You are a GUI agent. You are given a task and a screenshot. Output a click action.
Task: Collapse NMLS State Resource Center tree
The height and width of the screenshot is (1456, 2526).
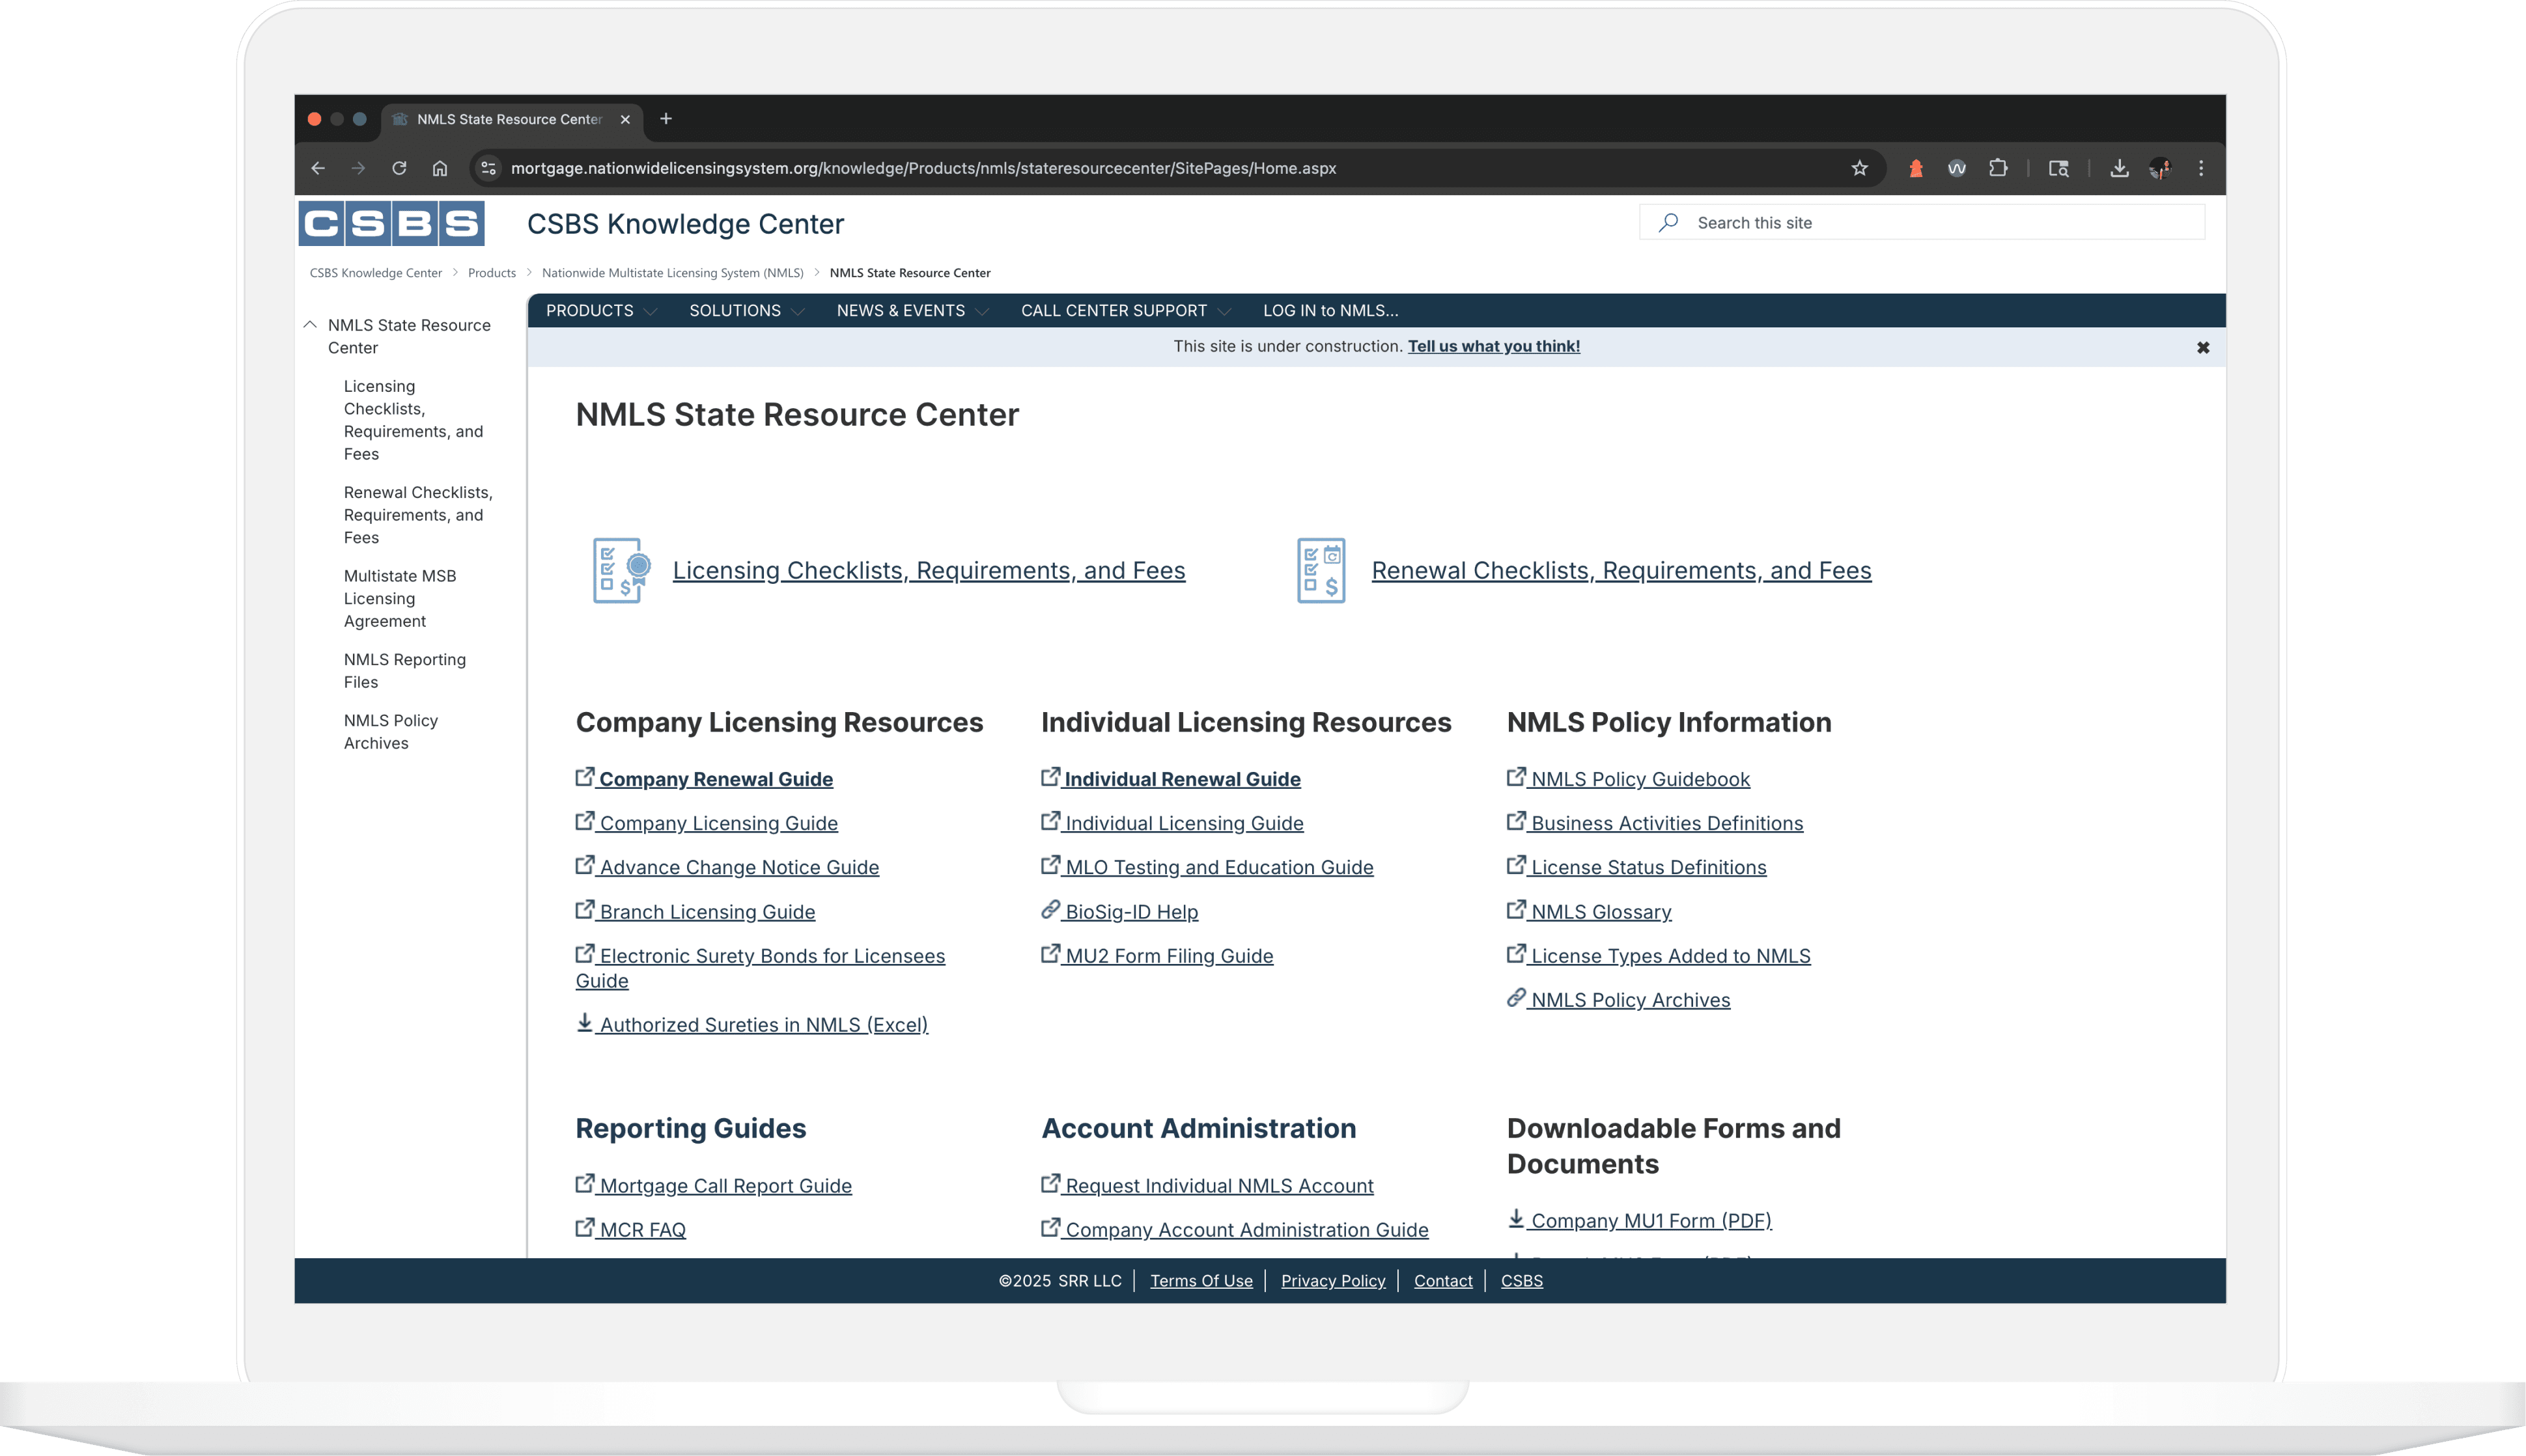310,325
